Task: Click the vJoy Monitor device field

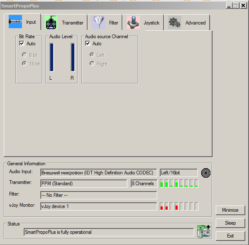Action: (x=99, y=206)
